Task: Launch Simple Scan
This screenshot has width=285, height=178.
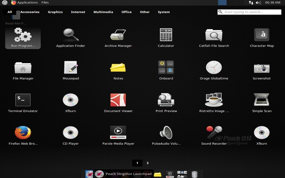Action: click(x=262, y=100)
